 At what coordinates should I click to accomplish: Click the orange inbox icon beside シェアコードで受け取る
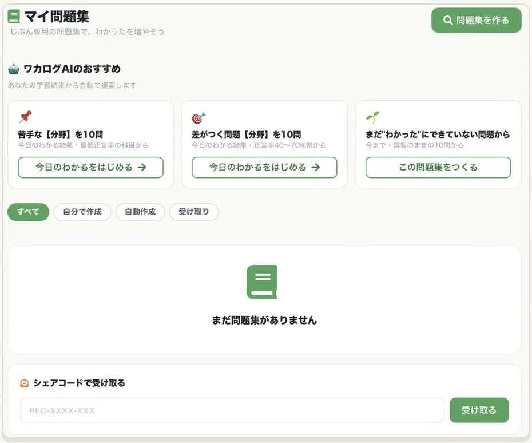click(25, 383)
